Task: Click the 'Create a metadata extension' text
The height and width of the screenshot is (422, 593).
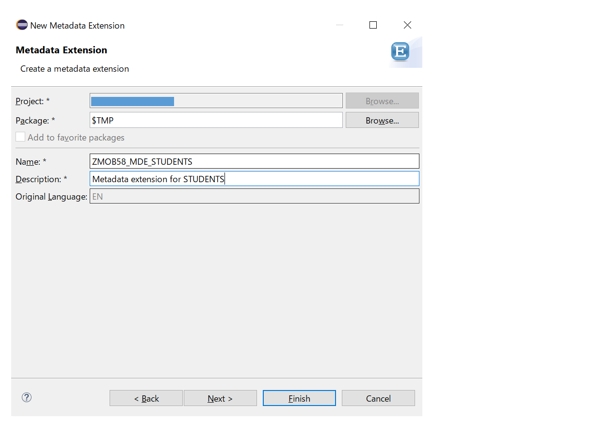Action: coord(75,69)
